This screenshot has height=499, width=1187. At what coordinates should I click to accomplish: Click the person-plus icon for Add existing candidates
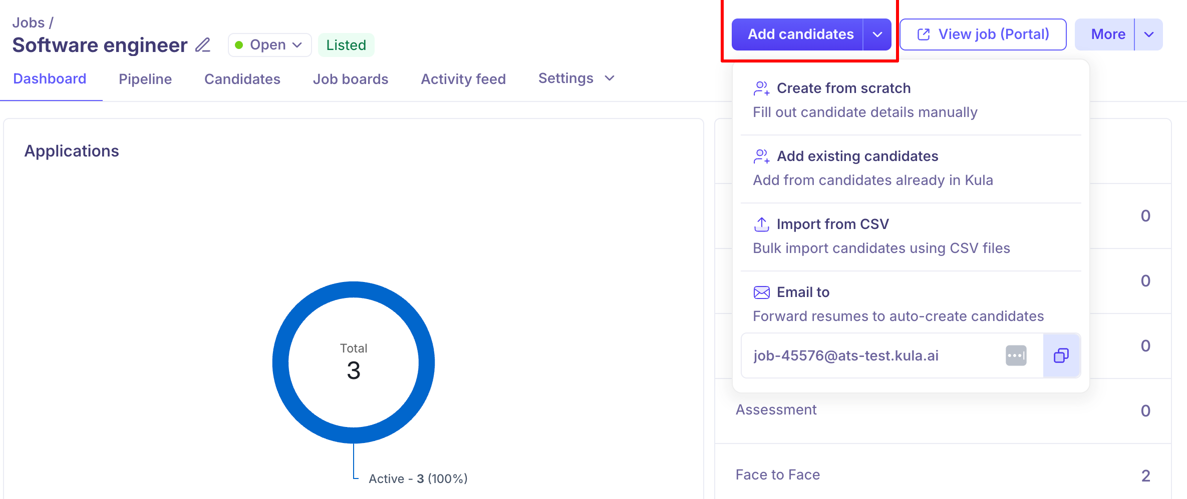[761, 156]
